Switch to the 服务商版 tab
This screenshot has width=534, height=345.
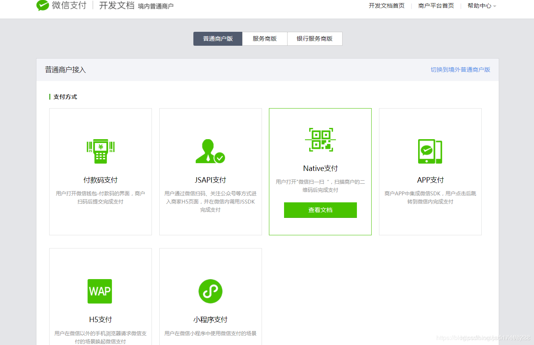pos(265,39)
